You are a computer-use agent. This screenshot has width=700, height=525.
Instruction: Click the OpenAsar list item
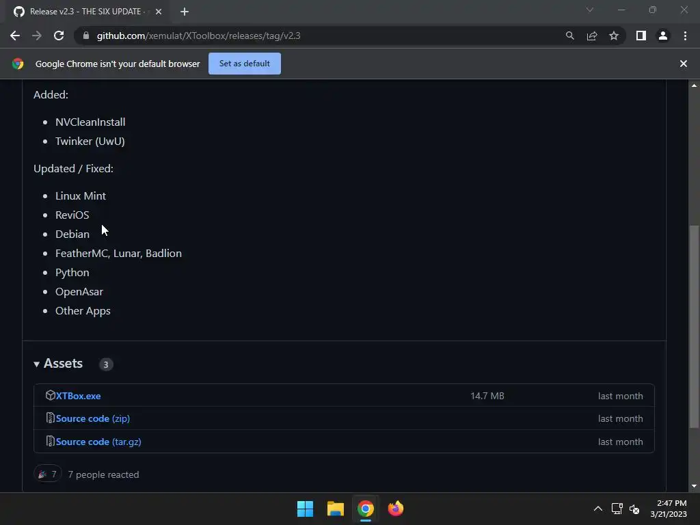[x=79, y=292]
